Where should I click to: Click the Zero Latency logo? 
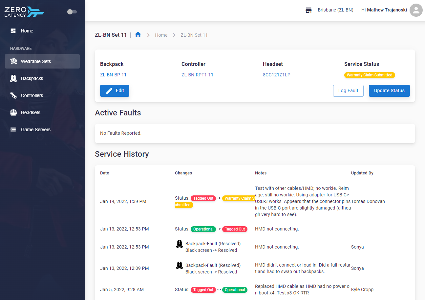coord(24,12)
